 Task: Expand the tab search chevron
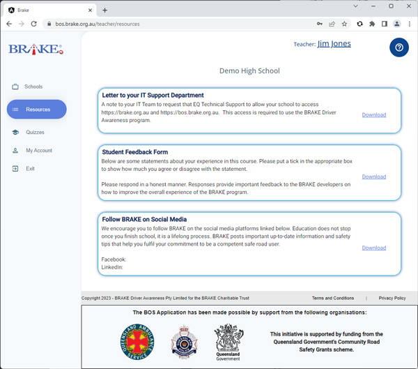coord(355,6)
